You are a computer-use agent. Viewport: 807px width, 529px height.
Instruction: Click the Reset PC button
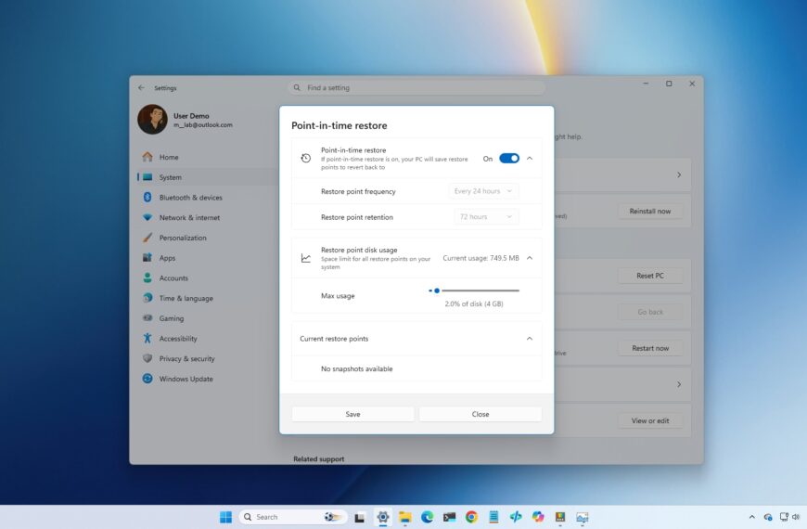point(650,276)
